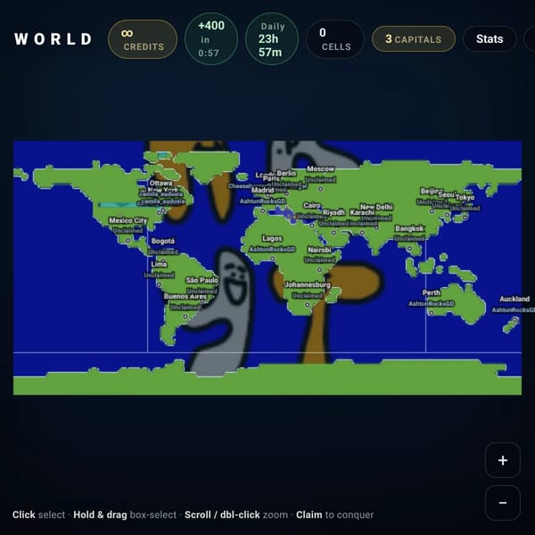Select the Perth capital label
535x535 pixels.
[x=431, y=292]
